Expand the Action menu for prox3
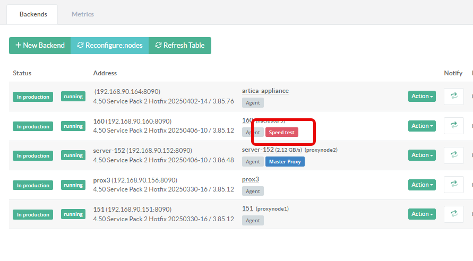The height and width of the screenshot is (261, 473). coord(422,185)
